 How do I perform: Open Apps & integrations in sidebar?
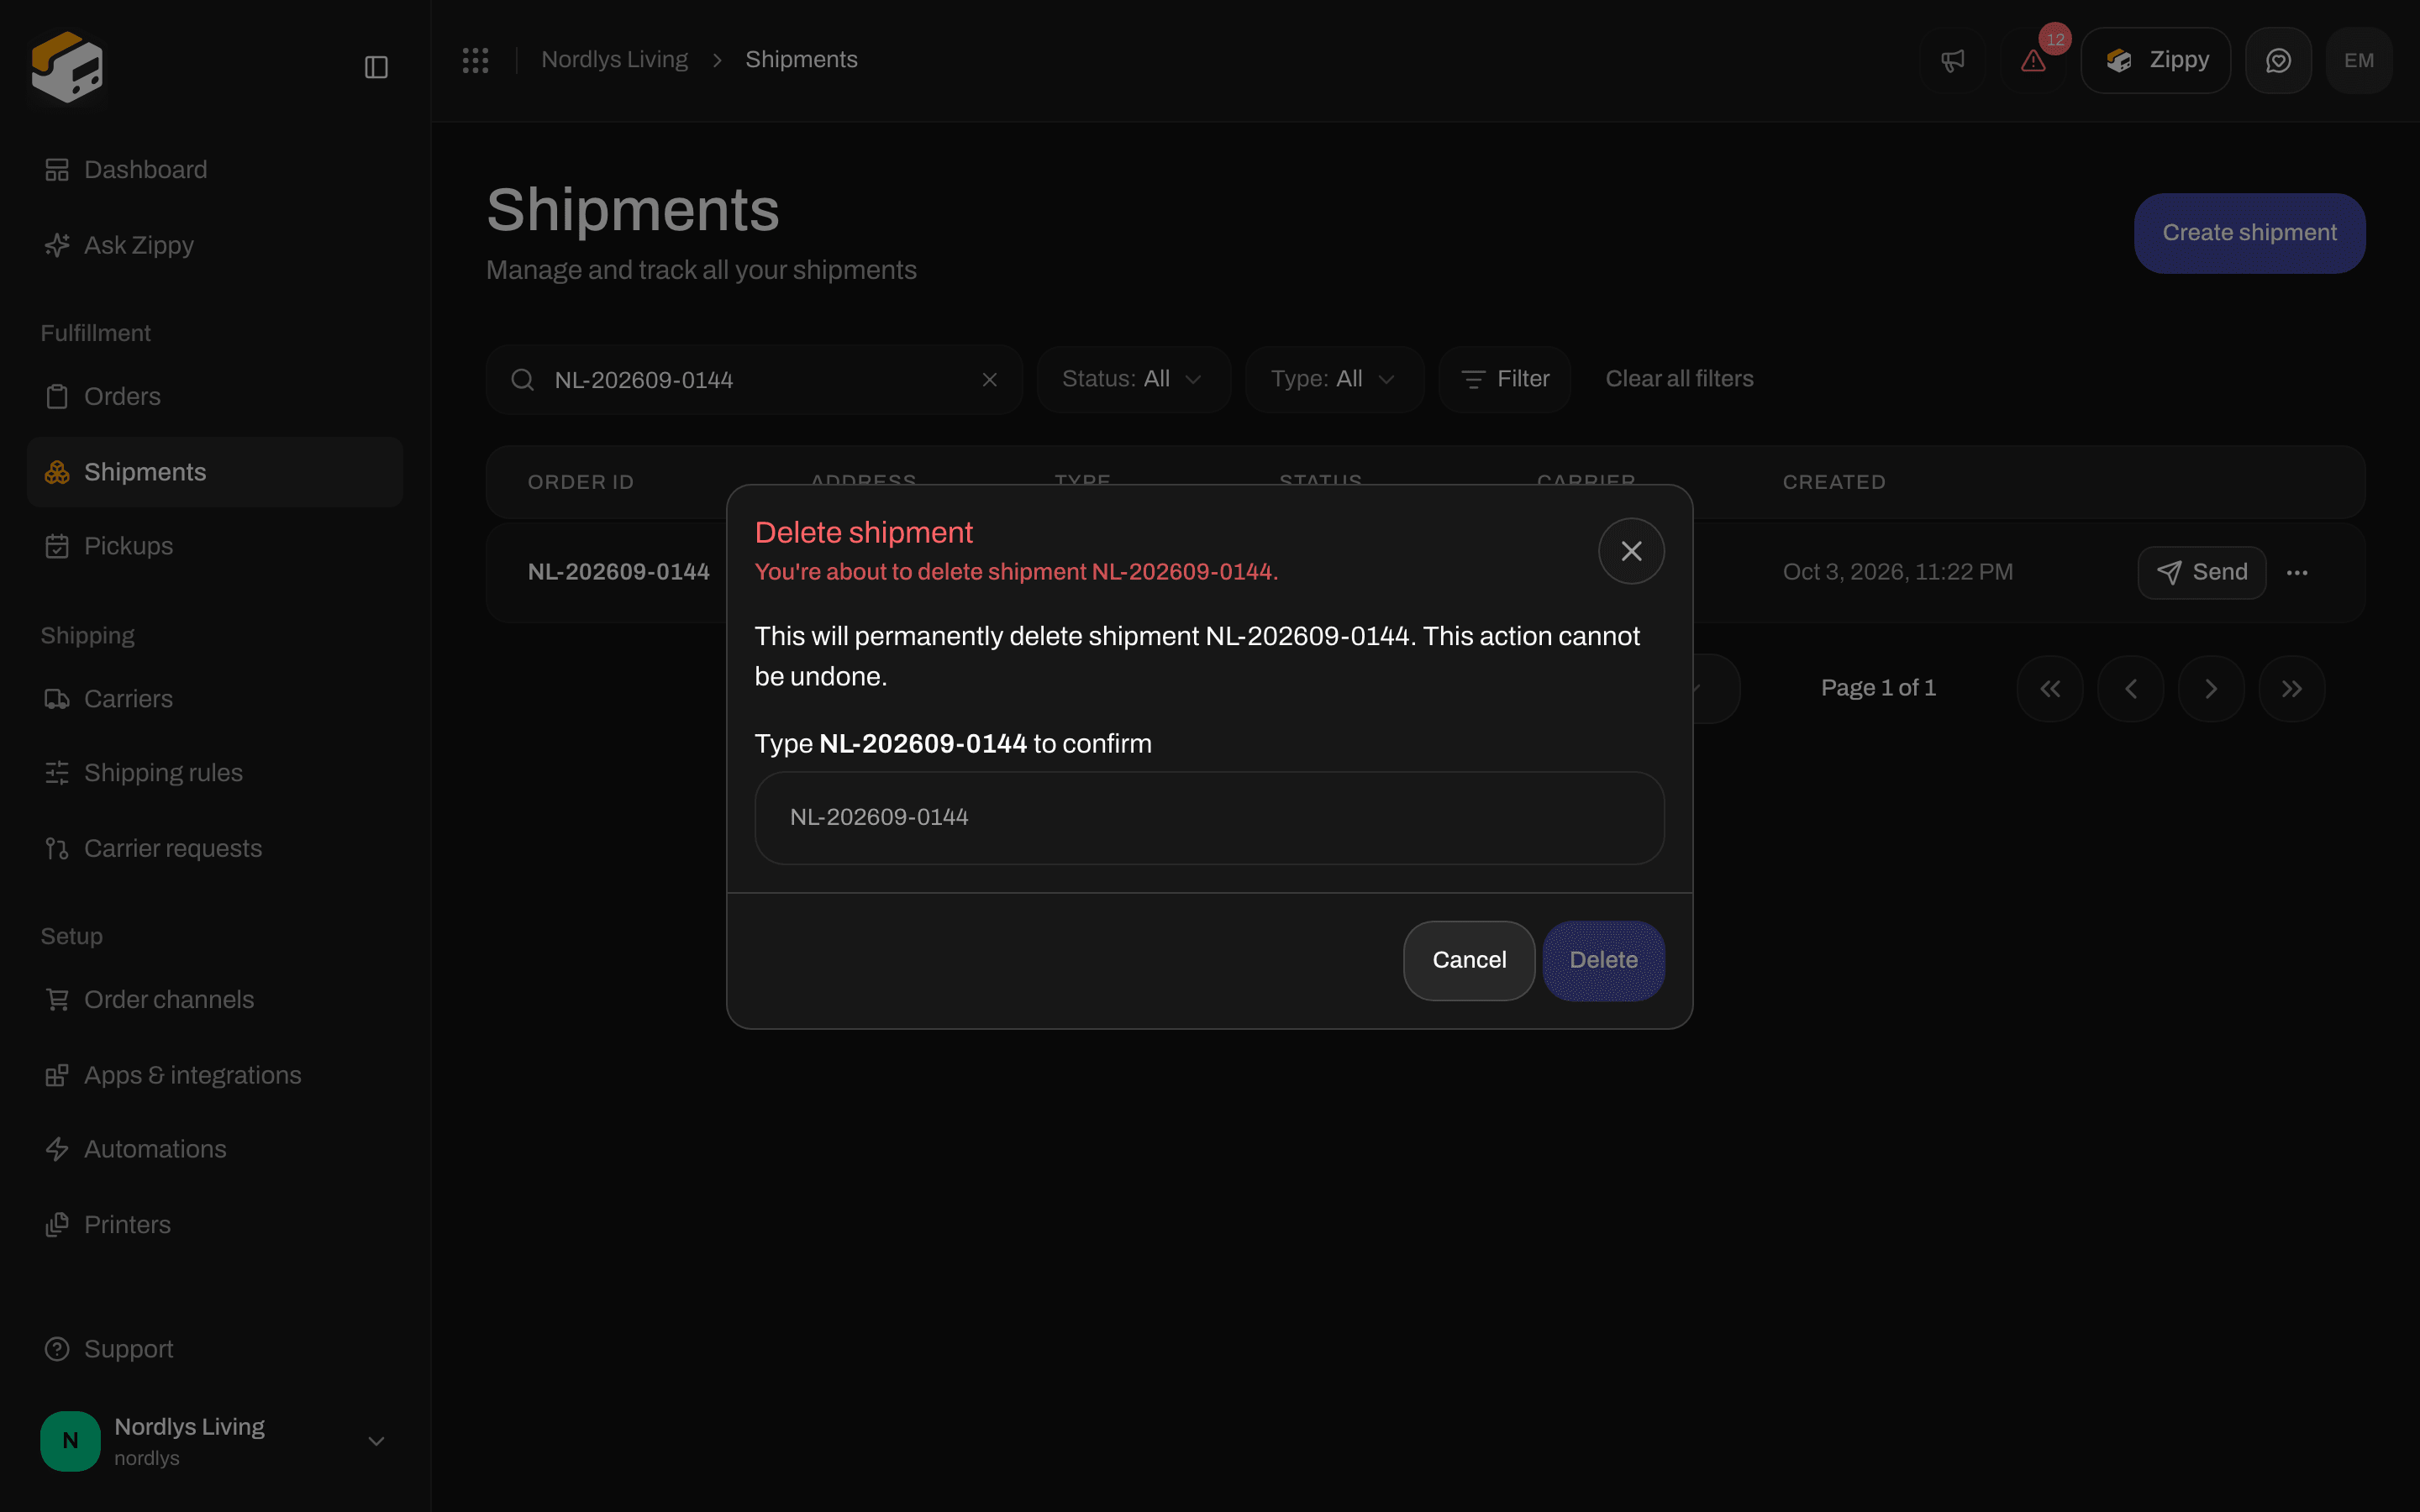[215, 1075]
